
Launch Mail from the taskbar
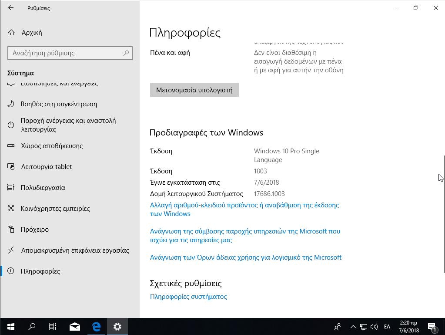pos(75,327)
